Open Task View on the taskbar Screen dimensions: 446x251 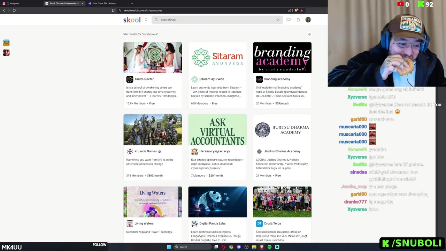pos(216,247)
